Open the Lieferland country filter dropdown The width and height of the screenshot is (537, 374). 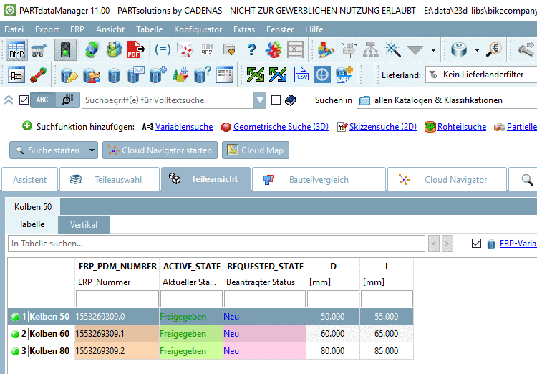coord(481,75)
